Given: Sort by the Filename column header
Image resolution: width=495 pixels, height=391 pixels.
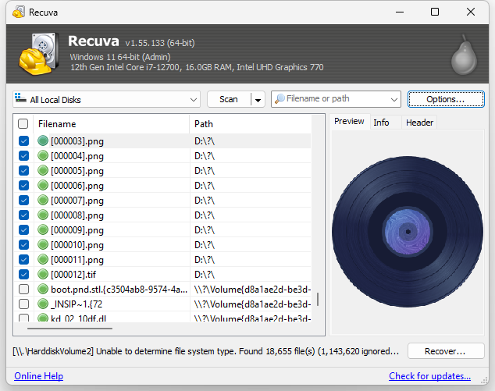Looking at the screenshot, I should (x=111, y=124).
